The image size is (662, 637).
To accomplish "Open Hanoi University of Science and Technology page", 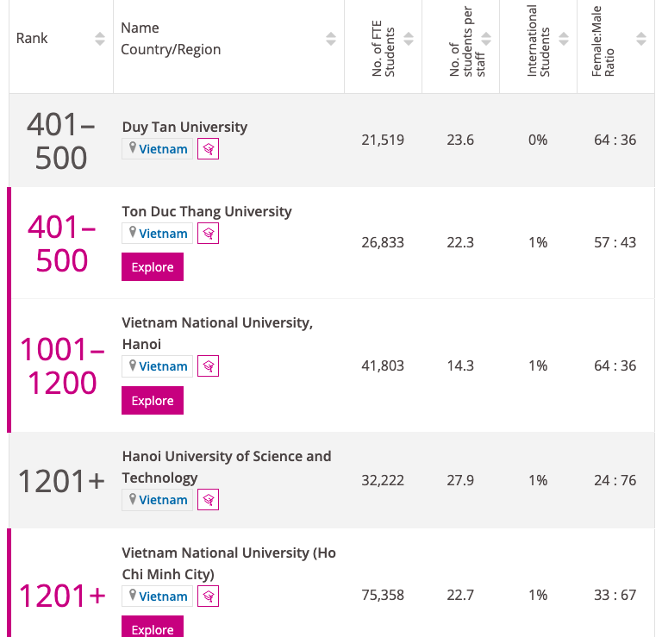I will click(x=226, y=466).
